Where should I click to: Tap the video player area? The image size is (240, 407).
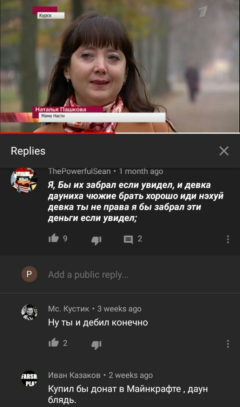tap(120, 66)
